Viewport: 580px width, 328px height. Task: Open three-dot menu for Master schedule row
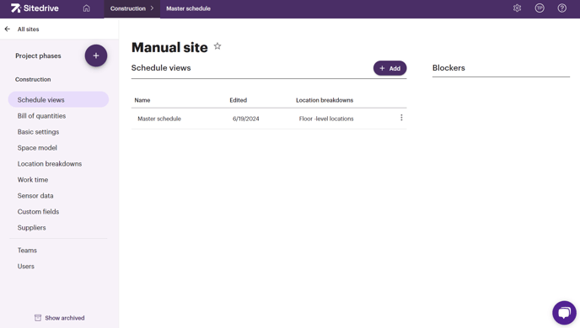(x=401, y=118)
